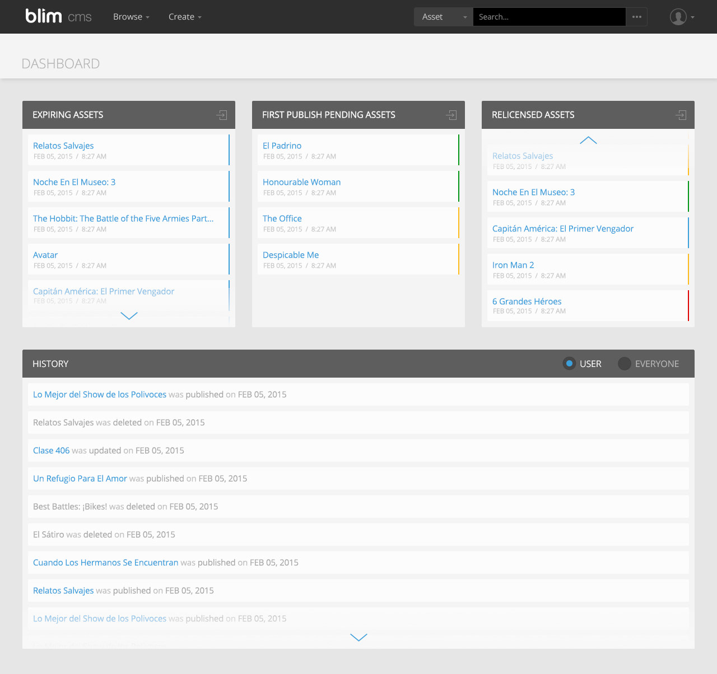Click the blim cms logo
The width and height of the screenshot is (717, 674).
coord(58,16)
